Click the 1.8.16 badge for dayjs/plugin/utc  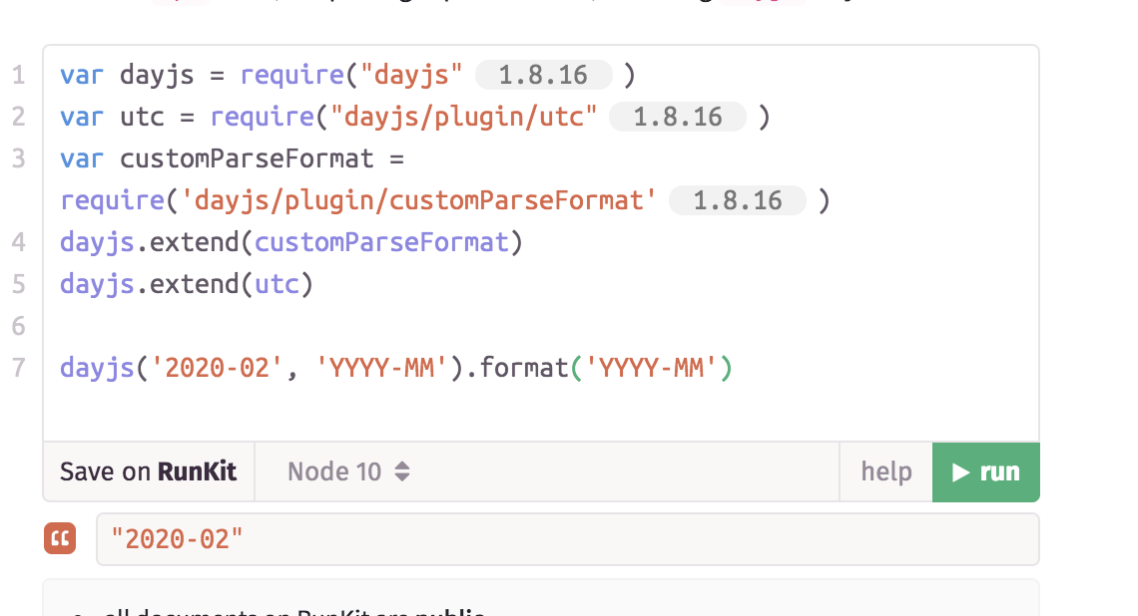tap(677, 116)
